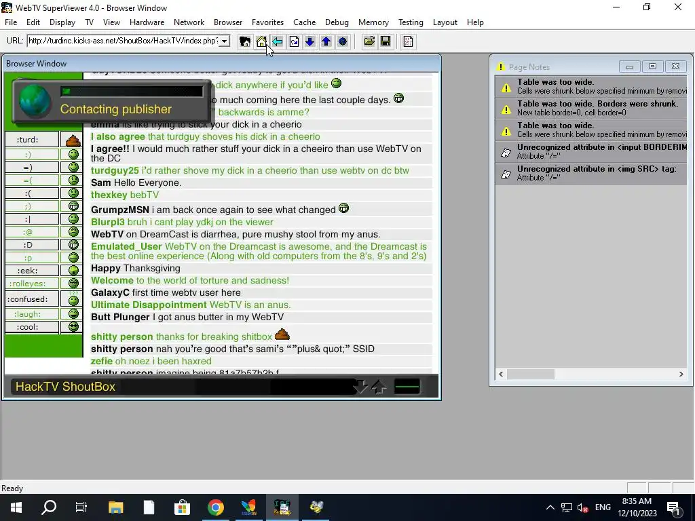Open the Layout menu
695x521 pixels.
445,22
